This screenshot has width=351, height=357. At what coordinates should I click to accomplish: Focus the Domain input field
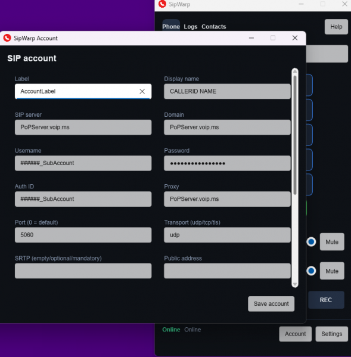227,128
